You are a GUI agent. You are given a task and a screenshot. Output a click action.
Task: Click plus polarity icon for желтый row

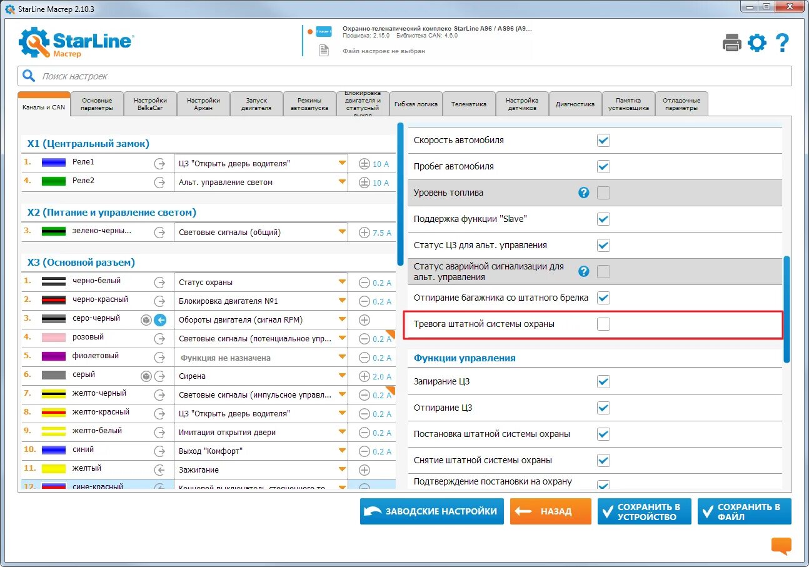pos(364,470)
